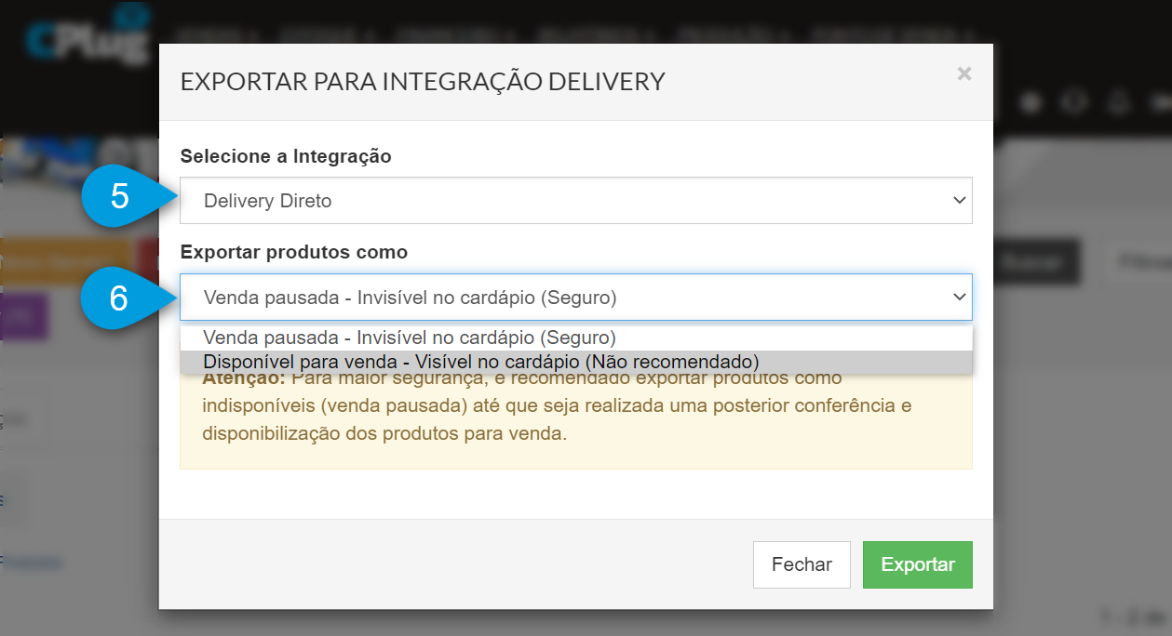The width and height of the screenshot is (1172, 636).
Task: Close the export dialog with the X icon
Action: point(964,73)
